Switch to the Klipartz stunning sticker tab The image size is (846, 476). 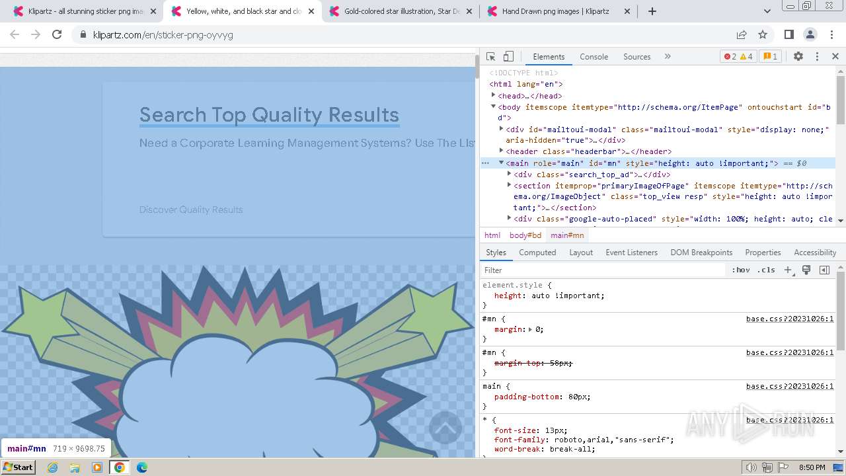86,11
